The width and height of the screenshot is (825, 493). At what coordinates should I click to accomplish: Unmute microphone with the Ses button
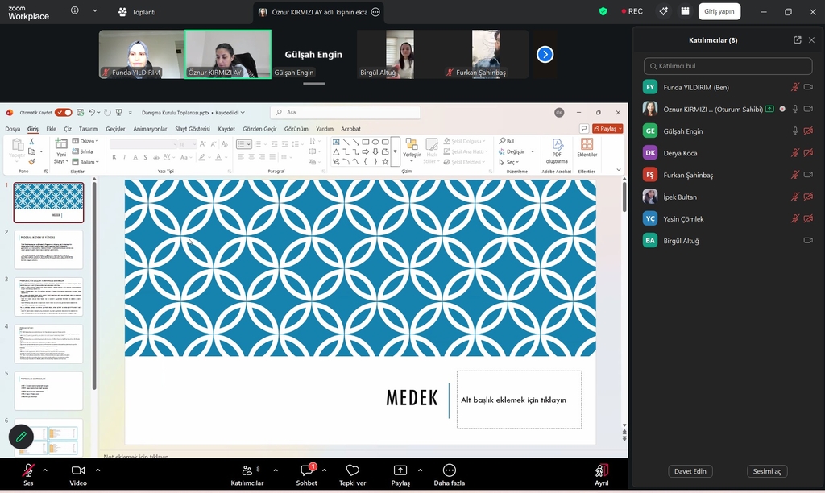[x=28, y=471]
